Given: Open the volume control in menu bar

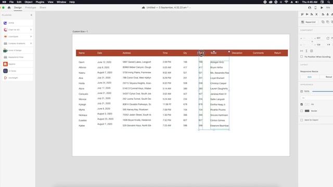Looking at the screenshot, I should [x=297, y=2].
